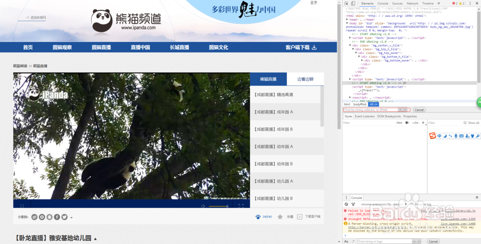Screen dimensions: 481x244
Task: Open the DevTools three-dot customize menu
Action: (470, 3)
